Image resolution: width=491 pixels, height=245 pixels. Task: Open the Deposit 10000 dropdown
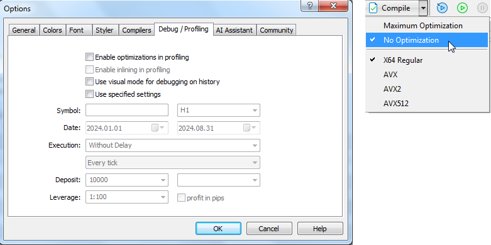pyautogui.click(x=127, y=180)
